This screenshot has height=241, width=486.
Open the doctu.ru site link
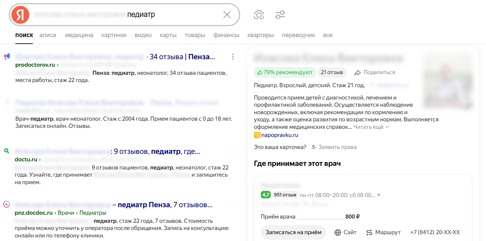point(26,159)
